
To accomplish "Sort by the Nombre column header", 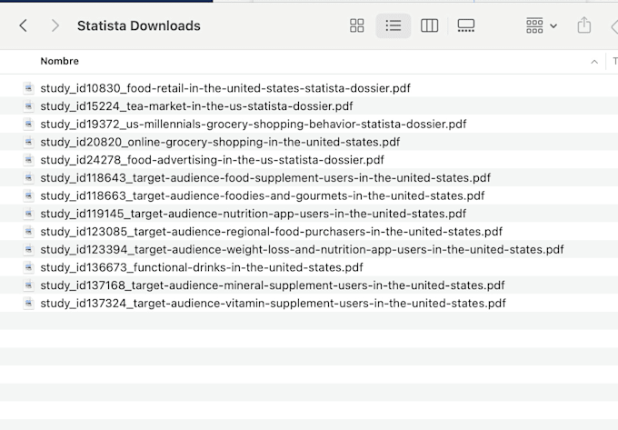I will point(59,61).
